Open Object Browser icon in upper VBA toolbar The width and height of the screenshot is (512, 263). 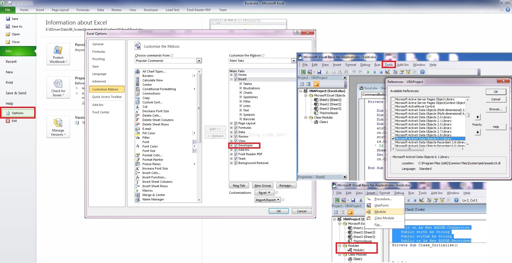[408, 72]
